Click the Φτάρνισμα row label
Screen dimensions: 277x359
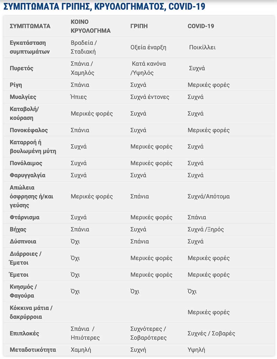click(25, 217)
